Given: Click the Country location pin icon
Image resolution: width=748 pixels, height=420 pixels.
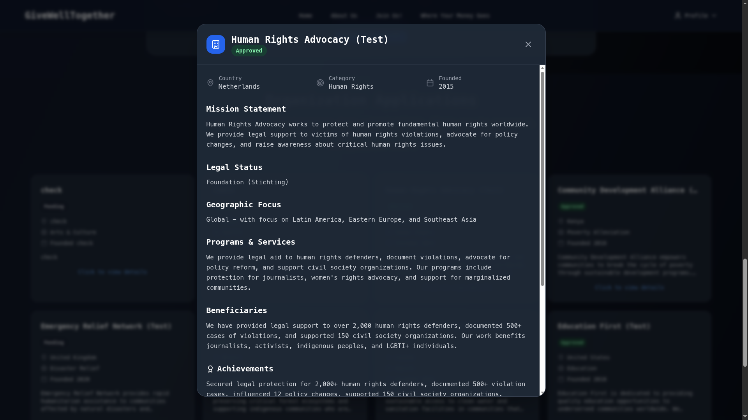Looking at the screenshot, I should click(210, 83).
